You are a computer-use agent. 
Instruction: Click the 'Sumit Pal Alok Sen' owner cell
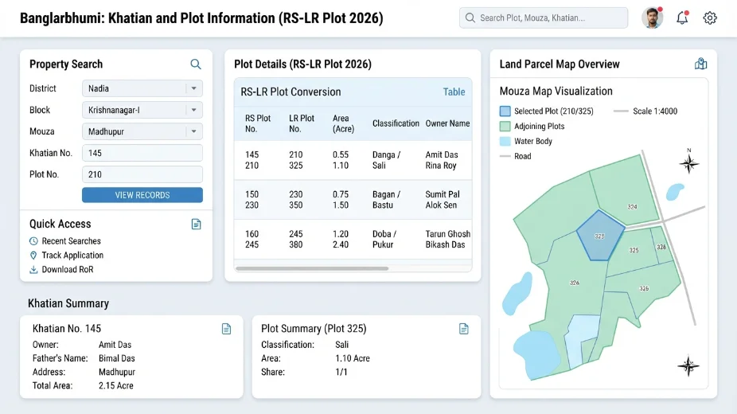[x=443, y=200]
